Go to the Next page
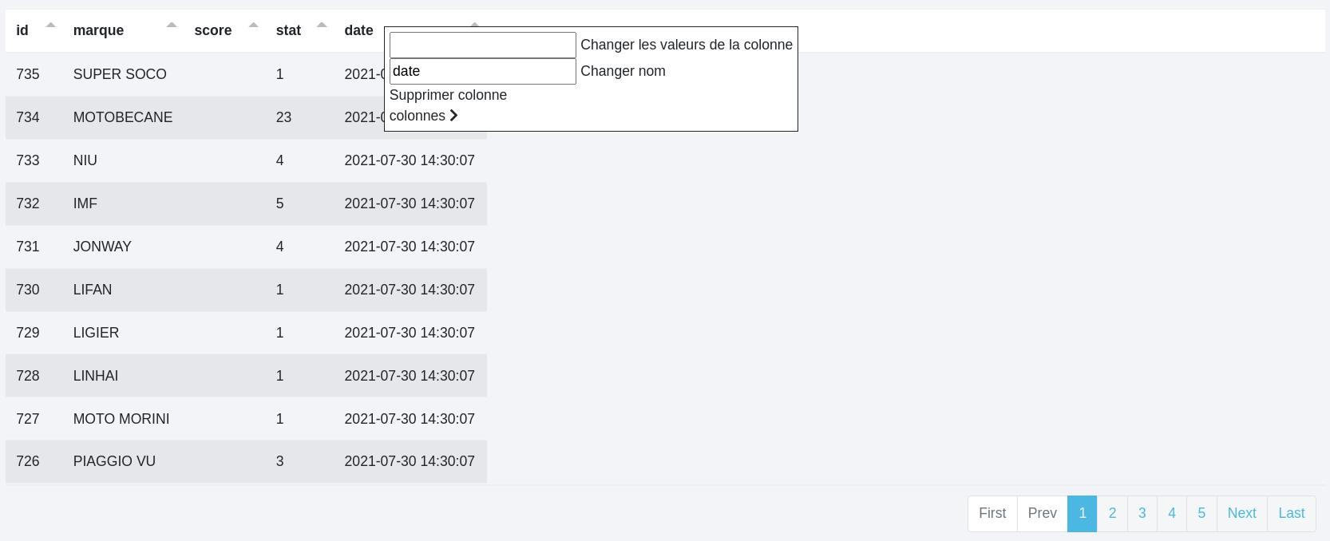 pos(1241,513)
